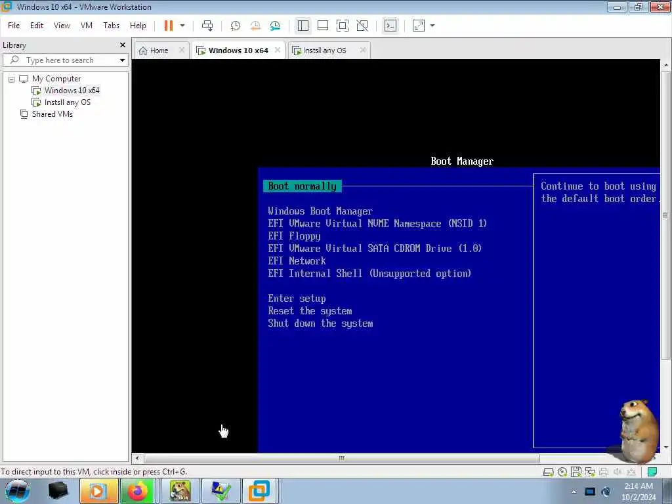Click the hard disk status icon
This screenshot has width=672, height=504.
tap(548, 472)
